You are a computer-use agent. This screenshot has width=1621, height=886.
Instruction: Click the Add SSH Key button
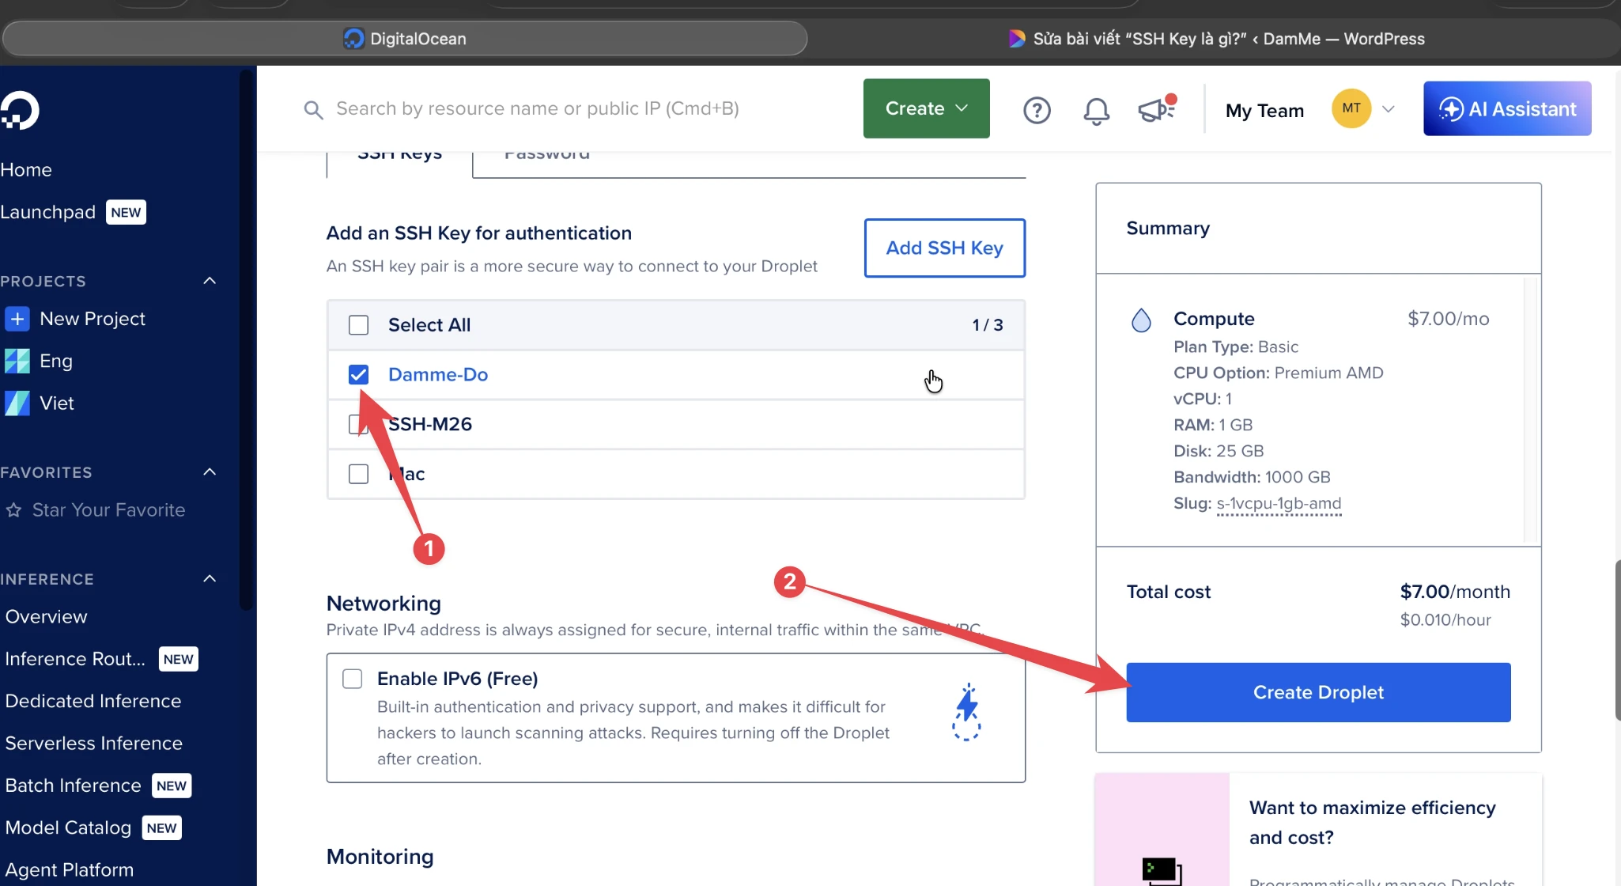click(944, 248)
